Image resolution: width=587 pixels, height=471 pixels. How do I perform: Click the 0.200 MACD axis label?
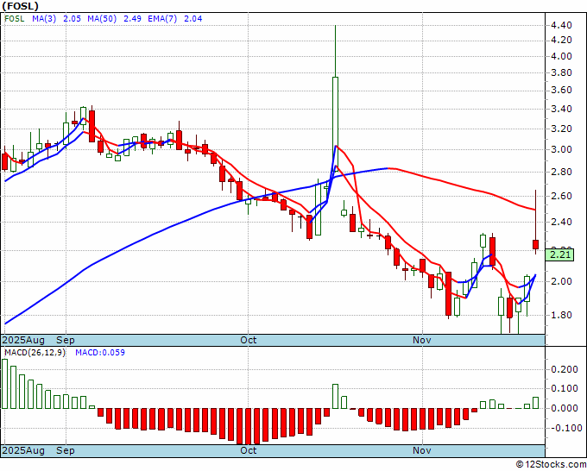click(x=565, y=369)
